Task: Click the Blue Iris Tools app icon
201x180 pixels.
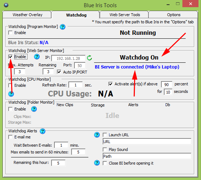Action: (x=6, y=5)
